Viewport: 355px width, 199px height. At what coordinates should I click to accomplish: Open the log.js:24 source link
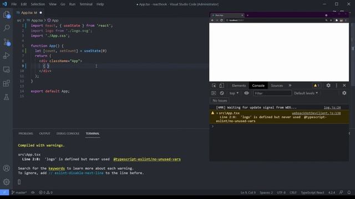(332, 107)
